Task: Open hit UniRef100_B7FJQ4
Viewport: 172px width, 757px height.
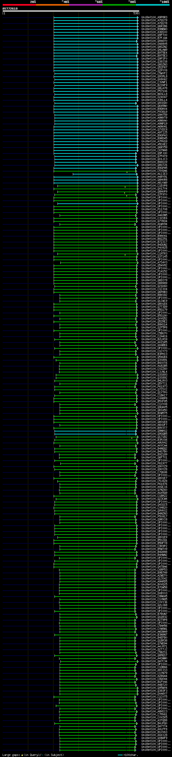Action: [154, 38]
